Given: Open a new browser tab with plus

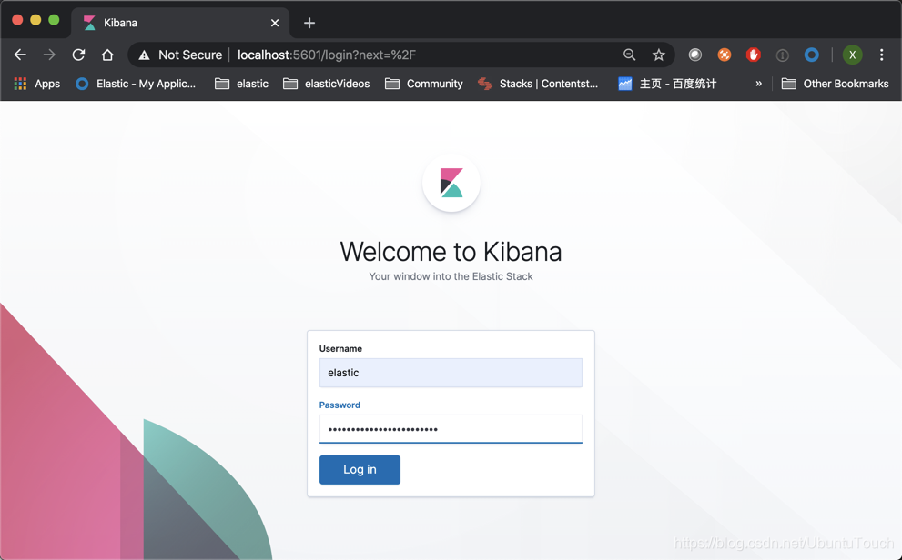Looking at the screenshot, I should click(x=309, y=23).
